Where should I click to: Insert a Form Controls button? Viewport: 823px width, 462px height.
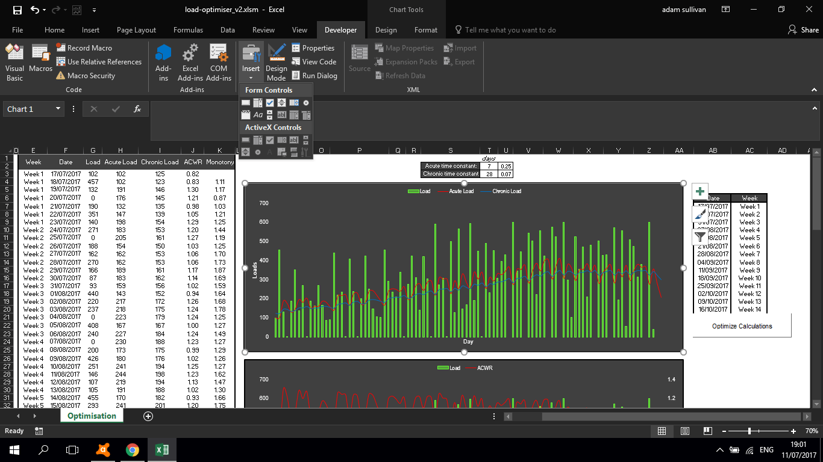tap(246, 103)
